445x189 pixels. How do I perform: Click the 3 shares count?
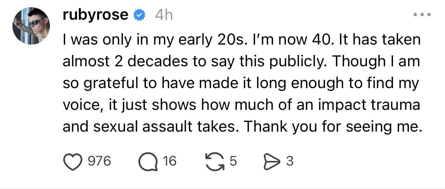[290, 161]
